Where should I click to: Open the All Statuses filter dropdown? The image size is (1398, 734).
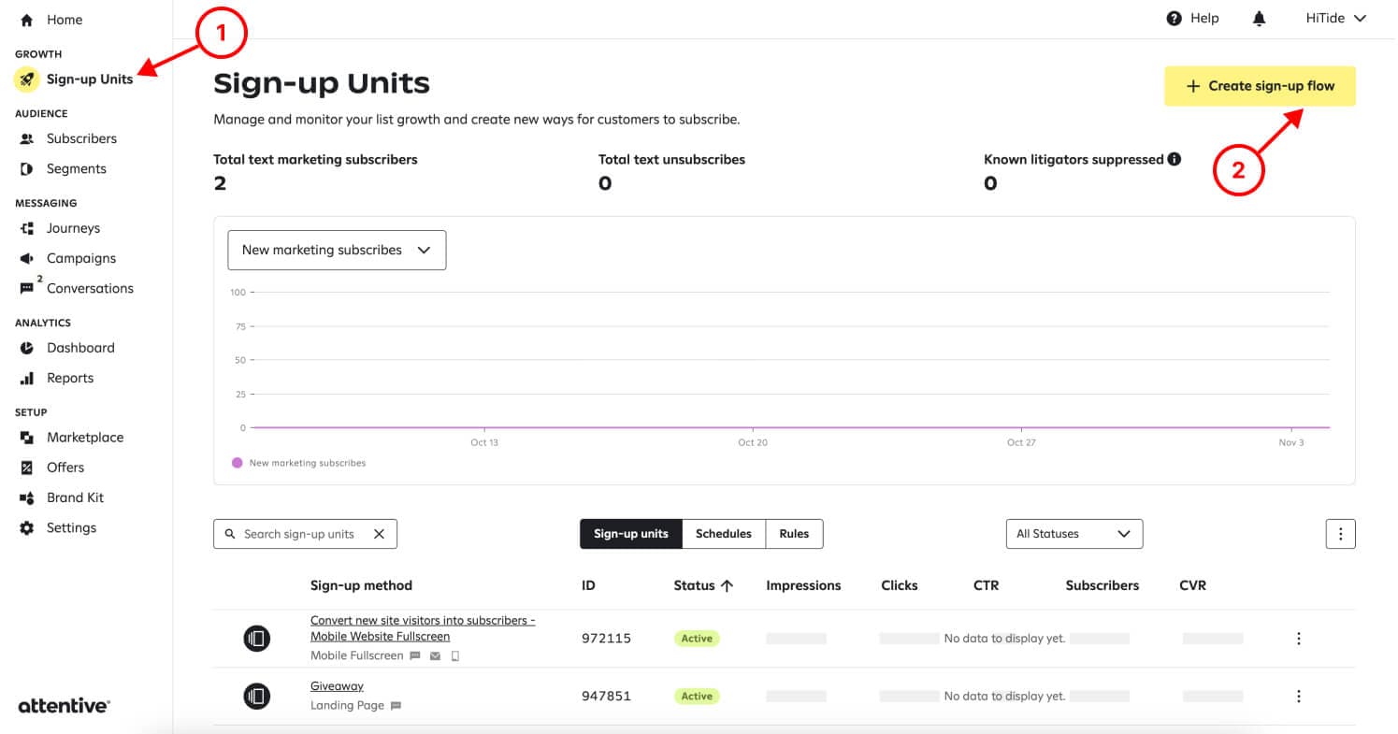[1074, 534]
